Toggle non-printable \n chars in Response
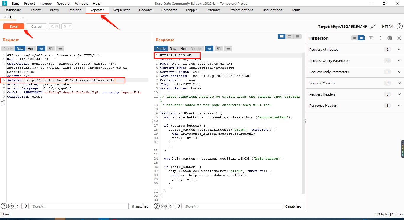The image size is (404, 220). pyautogui.click(x=219, y=49)
